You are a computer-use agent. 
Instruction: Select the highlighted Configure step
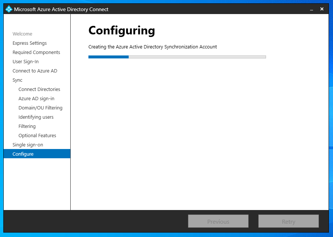(37, 153)
